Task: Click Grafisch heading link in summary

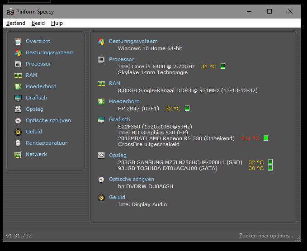Action: pos(119,119)
